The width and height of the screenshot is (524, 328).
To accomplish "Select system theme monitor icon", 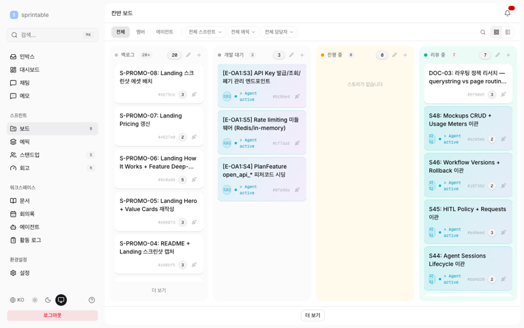I will coord(61,300).
